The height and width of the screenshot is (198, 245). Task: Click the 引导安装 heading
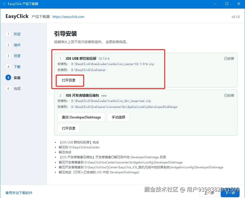pyautogui.click(x=66, y=34)
